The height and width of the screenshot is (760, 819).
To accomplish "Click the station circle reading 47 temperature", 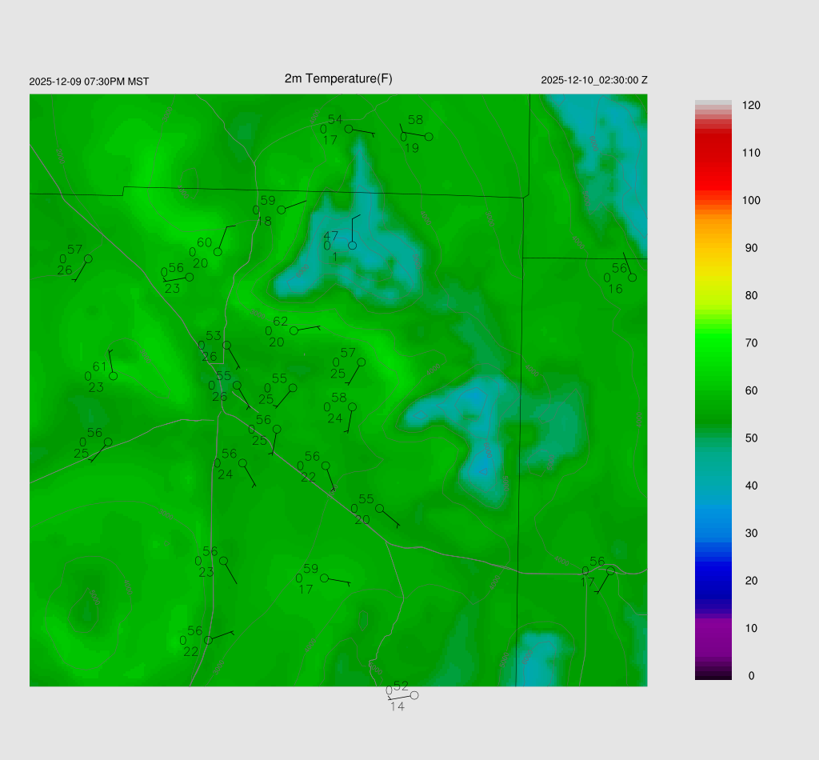I will [x=352, y=245].
